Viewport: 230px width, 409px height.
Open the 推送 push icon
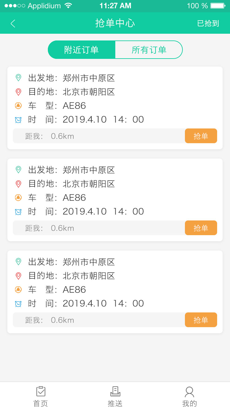click(x=115, y=392)
